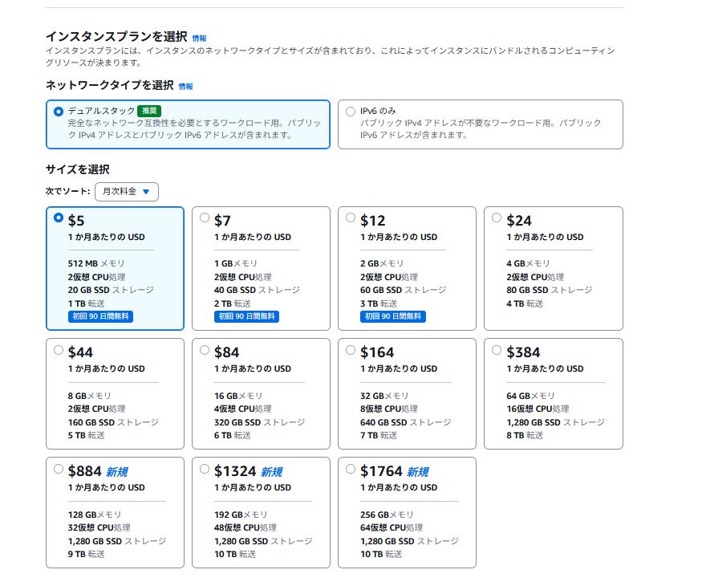706x582 pixels.
Task: Click the 推奨 badge on デュアルスタック
Action: point(149,111)
